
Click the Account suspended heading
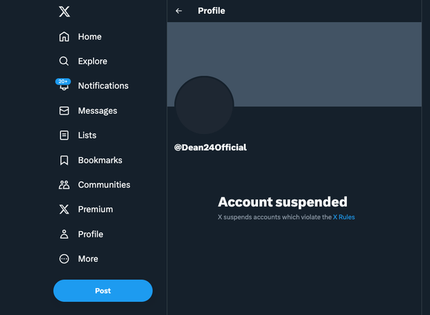coord(282,202)
